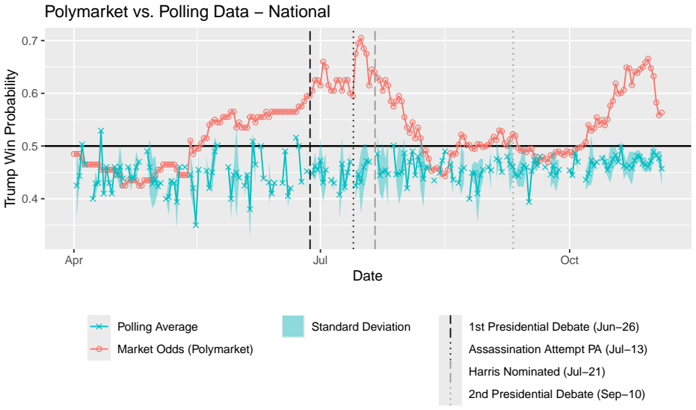696x410 pixels.
Task: Click the 2nd Presidential Debate (Sep-10) legend text
Action: click(x=557, y=394)
